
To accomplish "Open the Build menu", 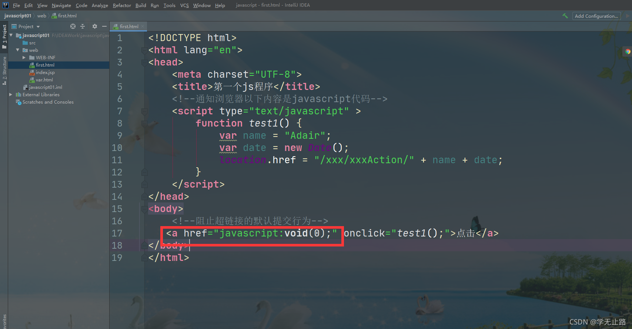I will pyautogui.click(x=141, y=5).
